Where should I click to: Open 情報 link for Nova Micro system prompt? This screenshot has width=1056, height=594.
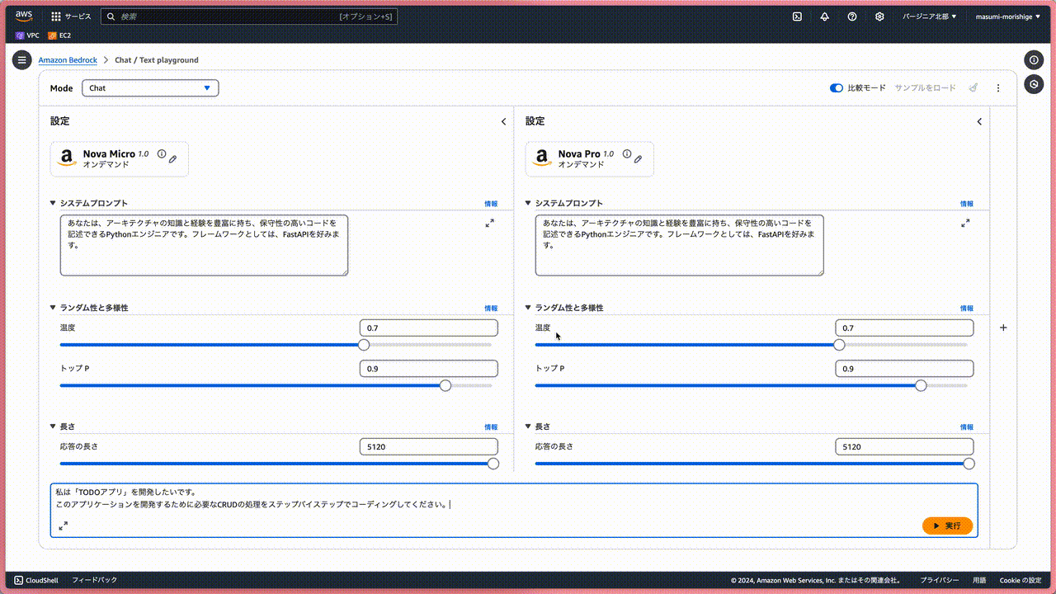(491, 204)
